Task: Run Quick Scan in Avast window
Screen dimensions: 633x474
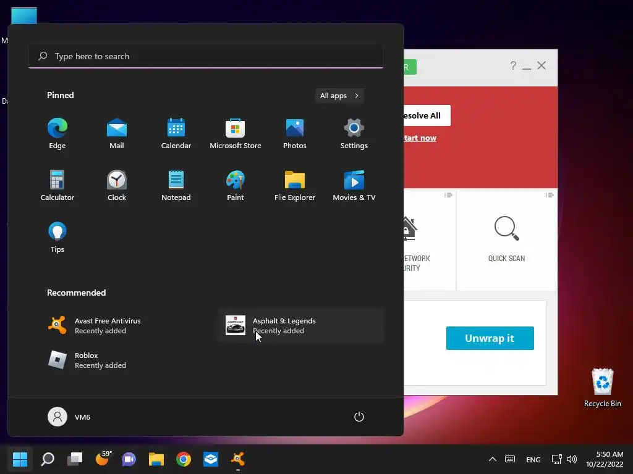Action: coord(507,239)
